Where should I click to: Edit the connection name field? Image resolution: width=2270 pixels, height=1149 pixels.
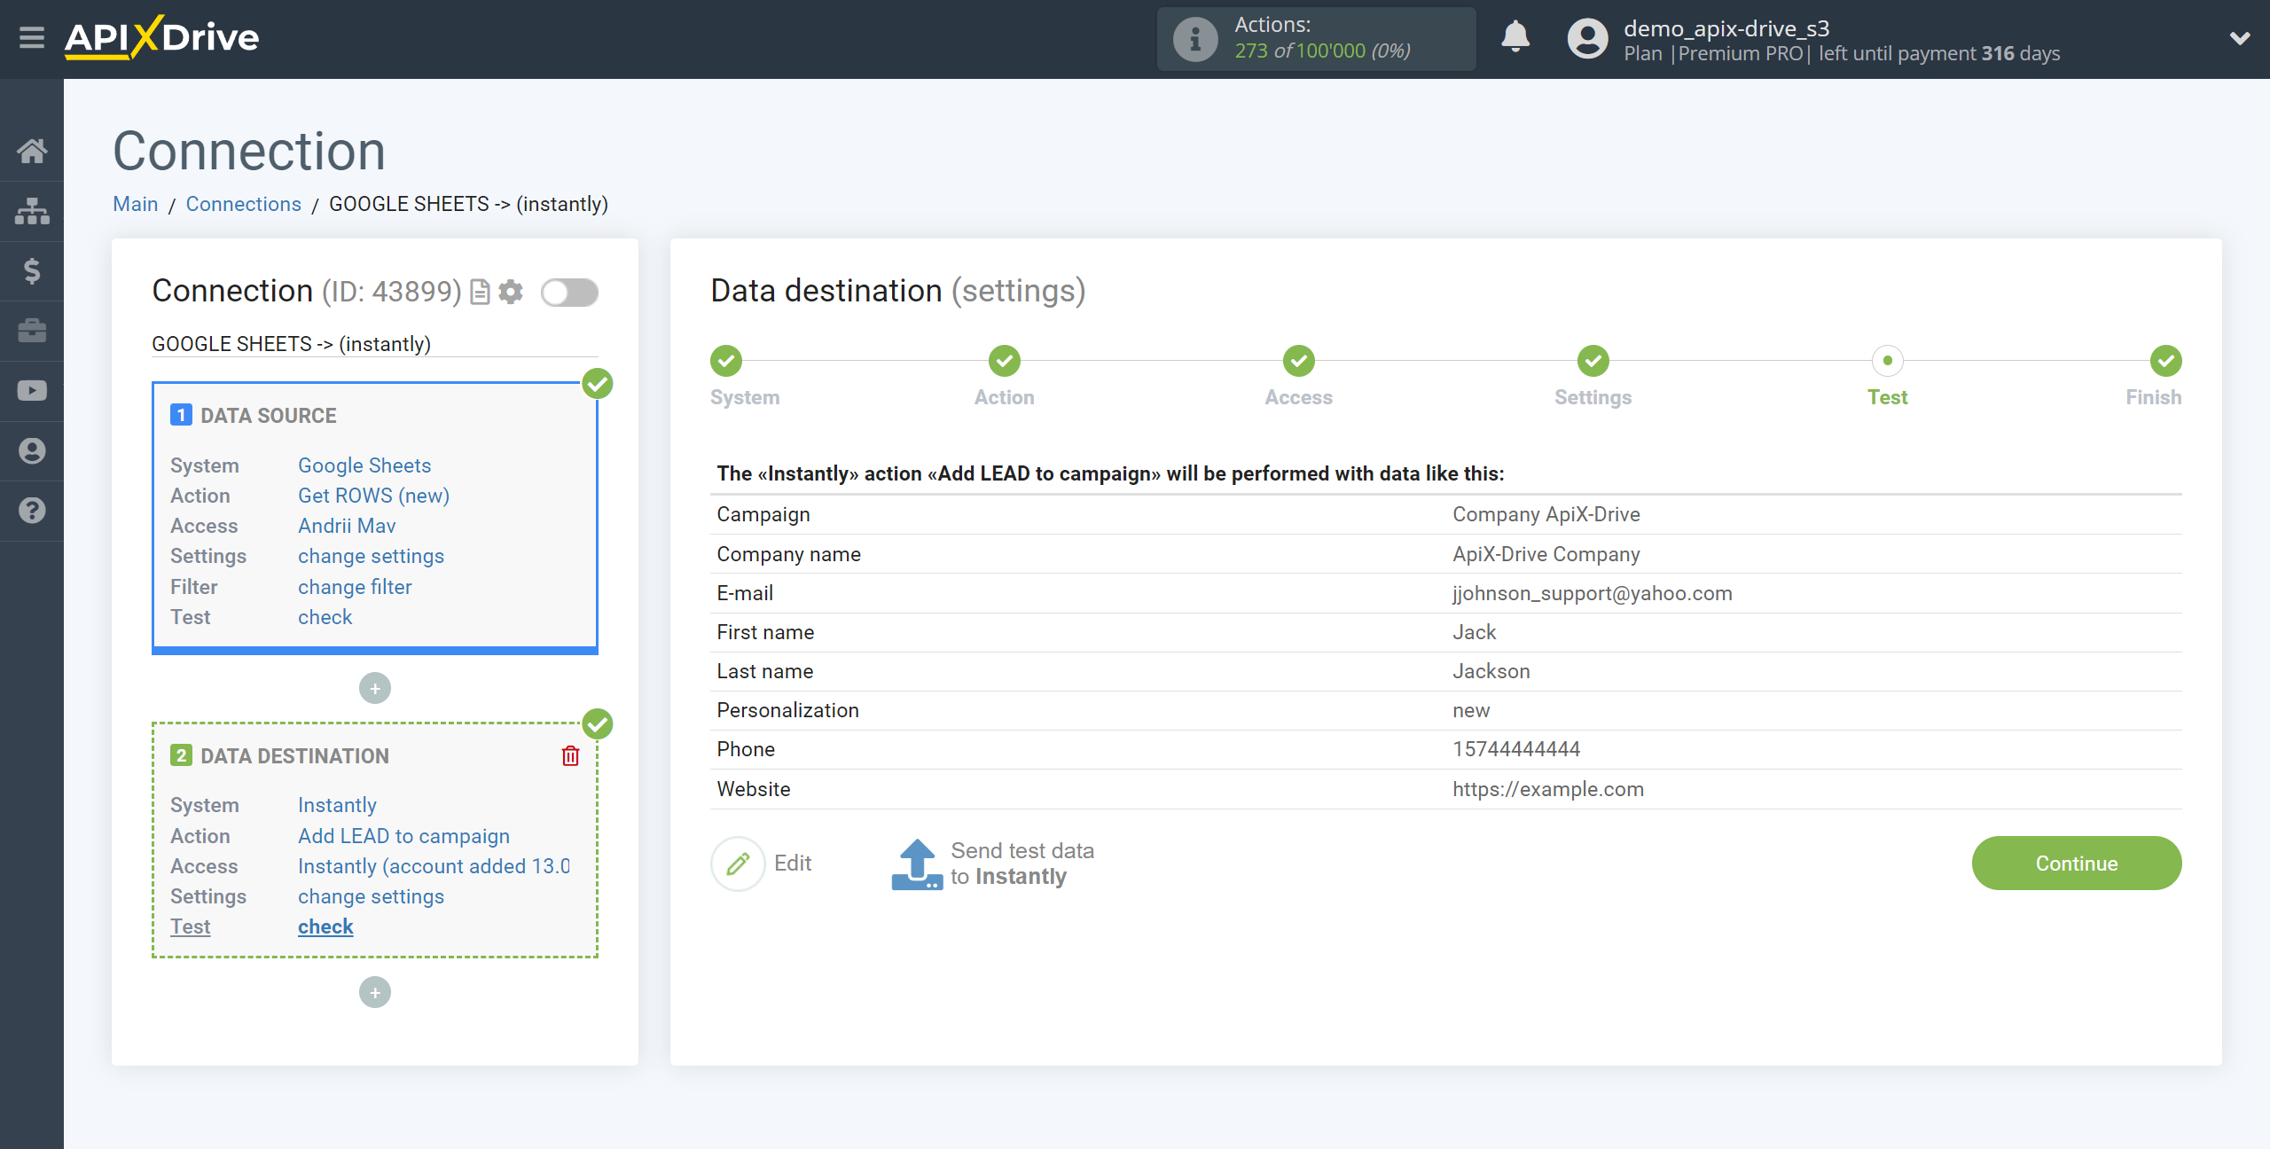tap(375, 344)
